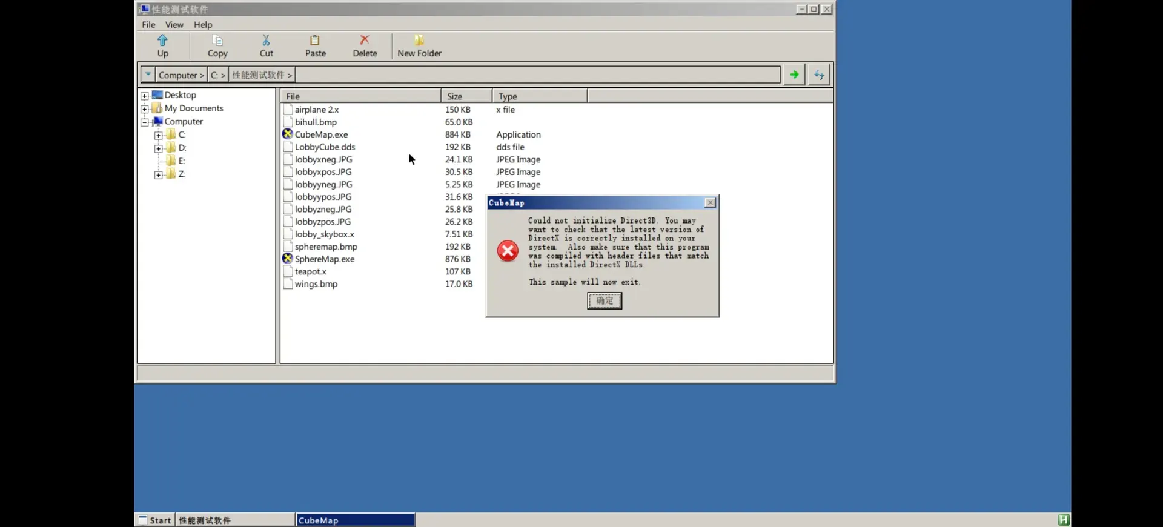Open the View menu
The height and width of the screenshot is (527, 1163).
click(174, 25)
